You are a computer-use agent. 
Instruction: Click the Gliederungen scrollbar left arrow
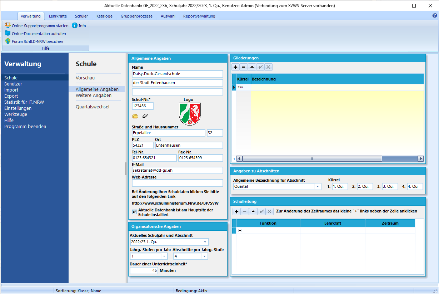239,158
